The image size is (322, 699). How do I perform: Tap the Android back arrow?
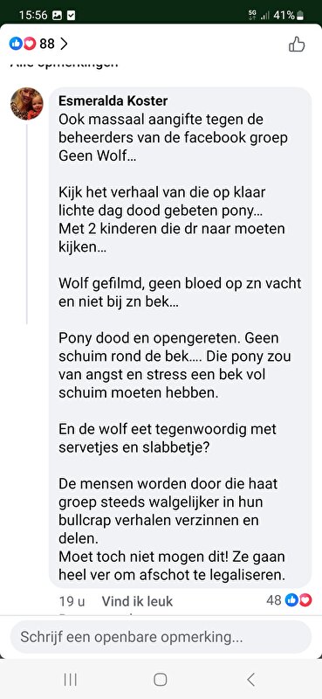click(x=250, y=680)
